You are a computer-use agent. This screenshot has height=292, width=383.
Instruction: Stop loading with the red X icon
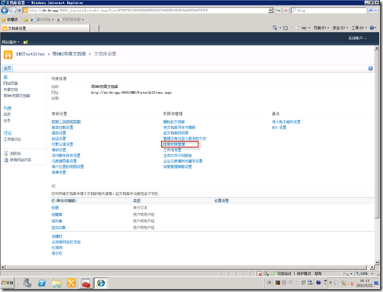[x=286, y=11]
